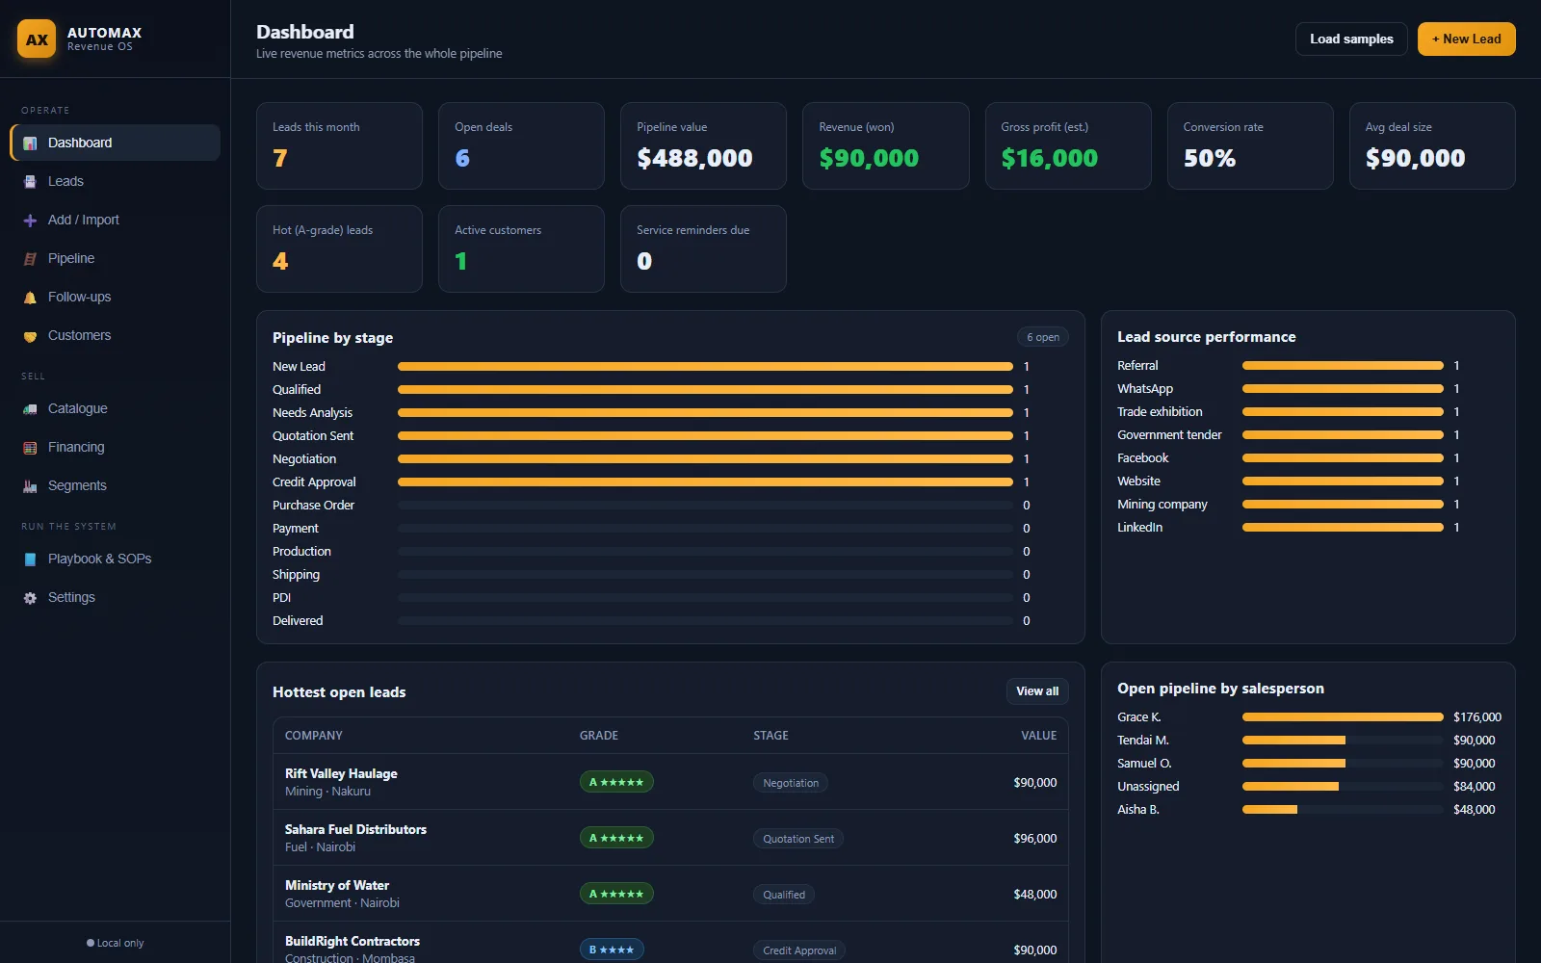Click the Credit Approval stage tag in the leads table

799,950
